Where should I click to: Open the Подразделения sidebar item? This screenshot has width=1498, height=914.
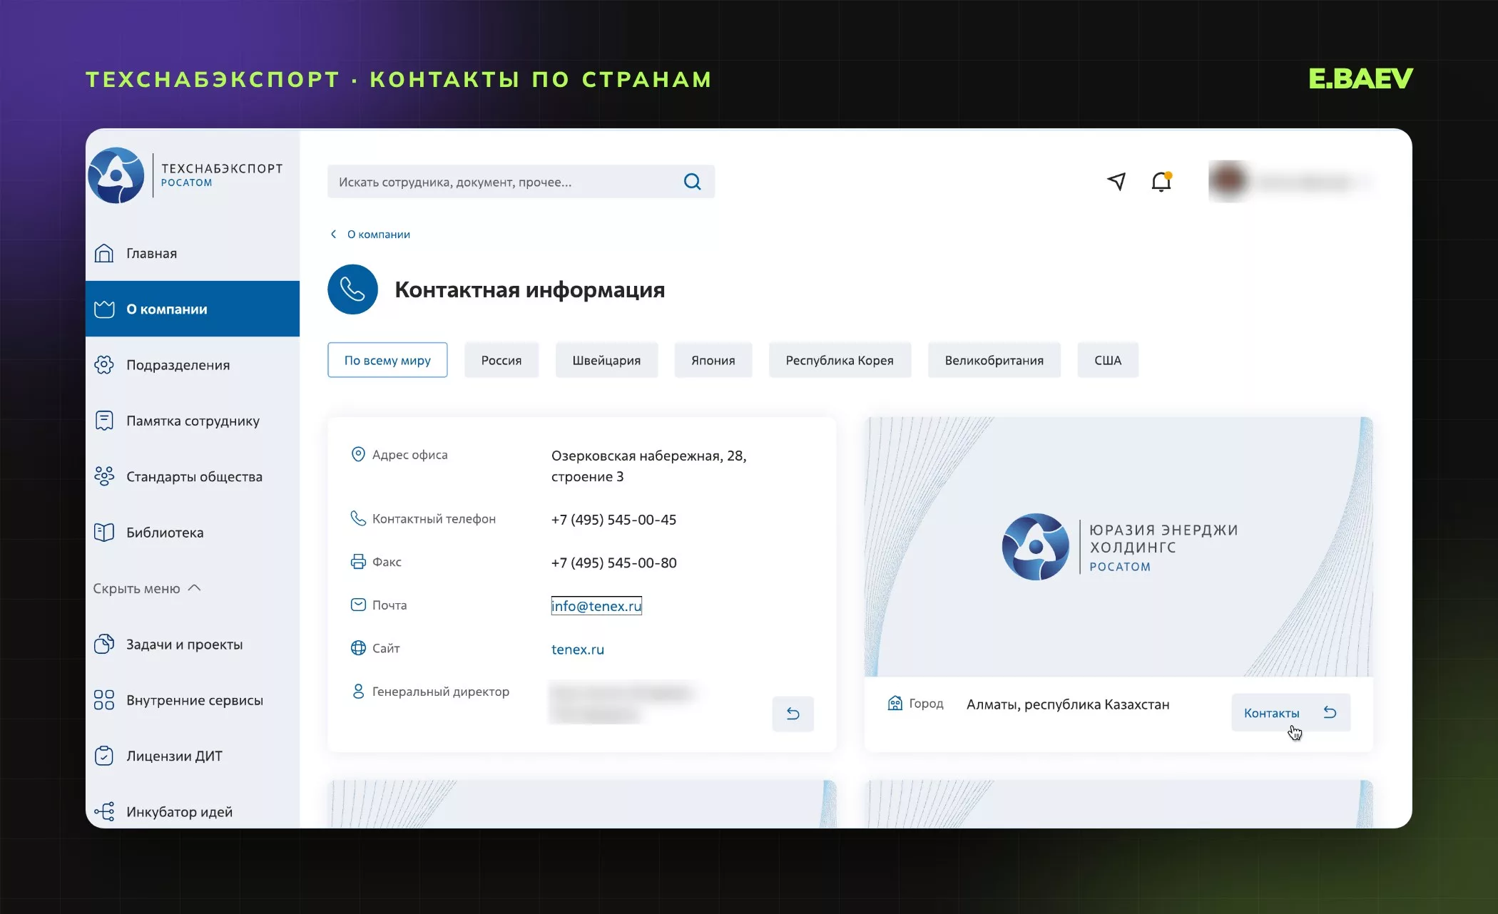(193, 365)
